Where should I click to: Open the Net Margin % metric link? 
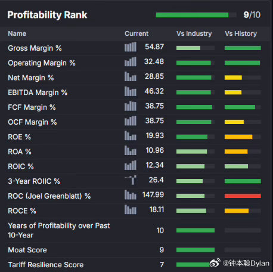pyautogui.click(x=31, y=78)
